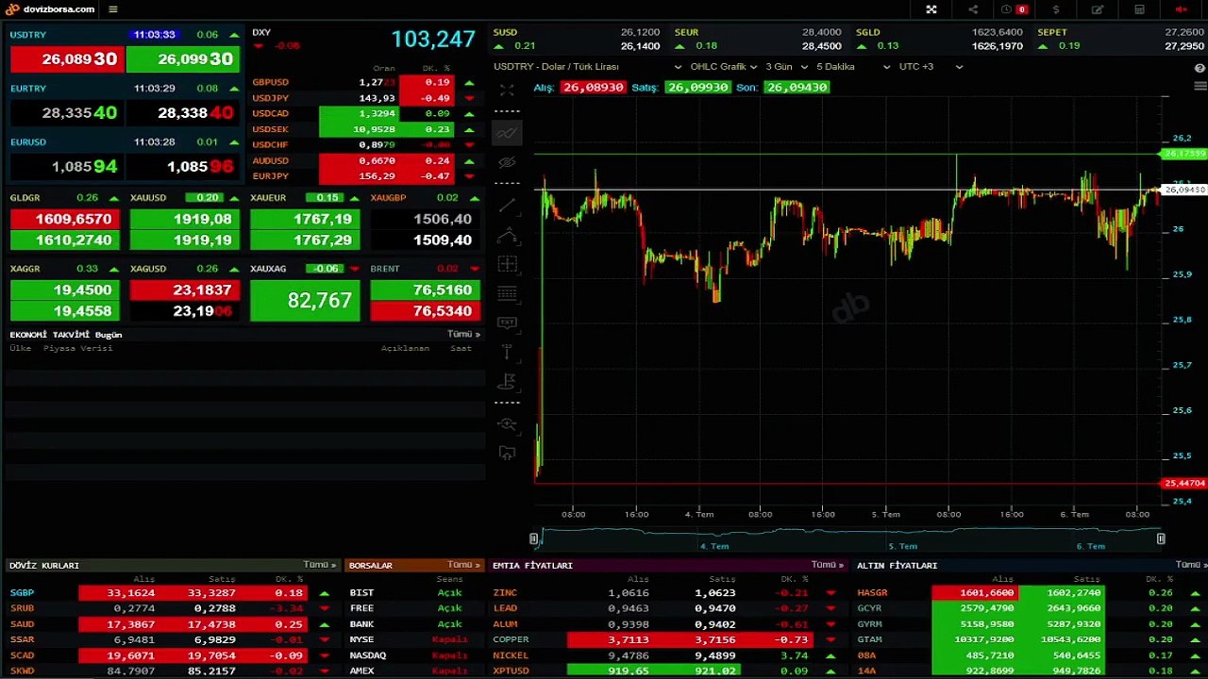This screenshot has height=679, width=1208.
Task: Expand Tümü in the Borsalar panel
Action: [x=463, y=565]
